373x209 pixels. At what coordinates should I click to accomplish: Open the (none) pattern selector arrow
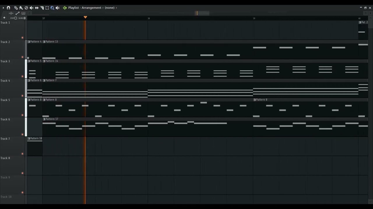click(116, 8)
